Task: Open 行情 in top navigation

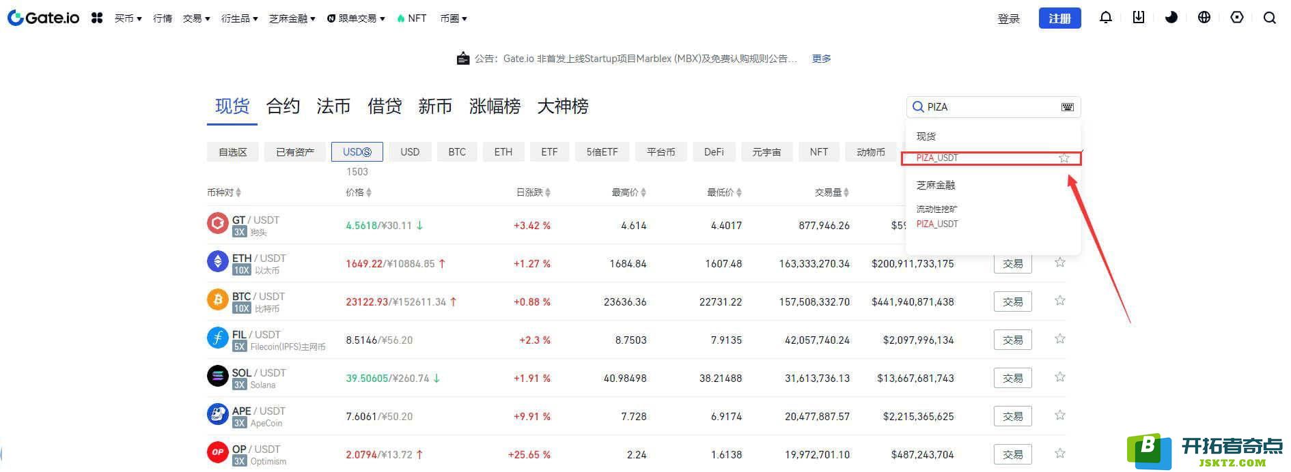Action: coord(163,18)
